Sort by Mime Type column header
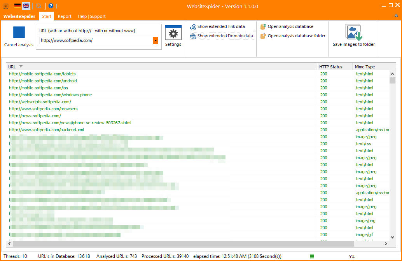Screen dimensions: 402x261 click(374, 67)
